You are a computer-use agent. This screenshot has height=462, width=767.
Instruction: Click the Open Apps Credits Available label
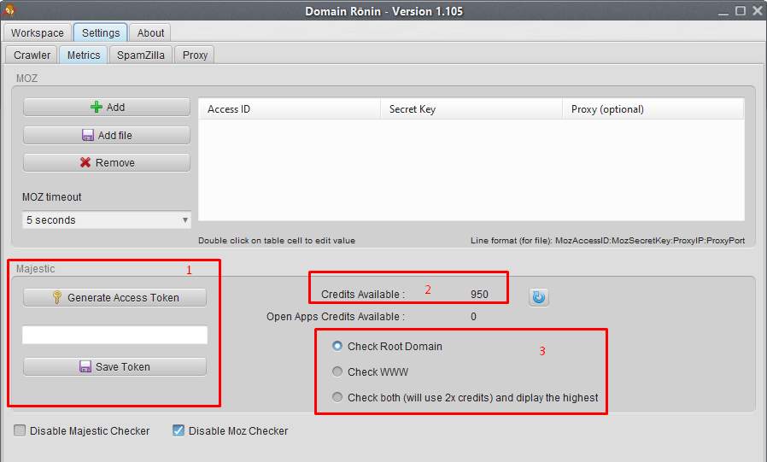(x=336, y=317)
